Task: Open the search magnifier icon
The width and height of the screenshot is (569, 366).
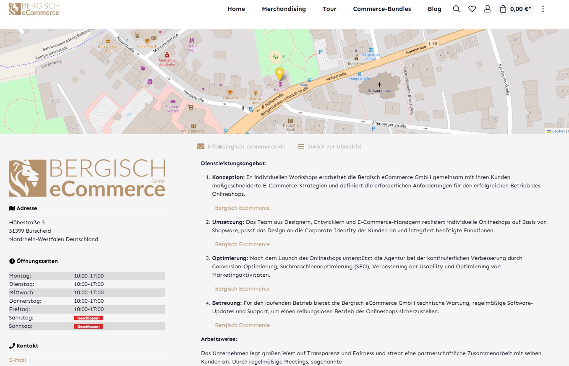Action: click(457, 9)
